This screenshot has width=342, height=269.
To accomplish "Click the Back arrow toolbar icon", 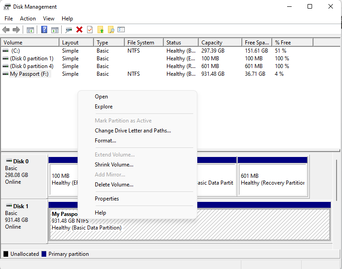I will click(x=6, y=29).
